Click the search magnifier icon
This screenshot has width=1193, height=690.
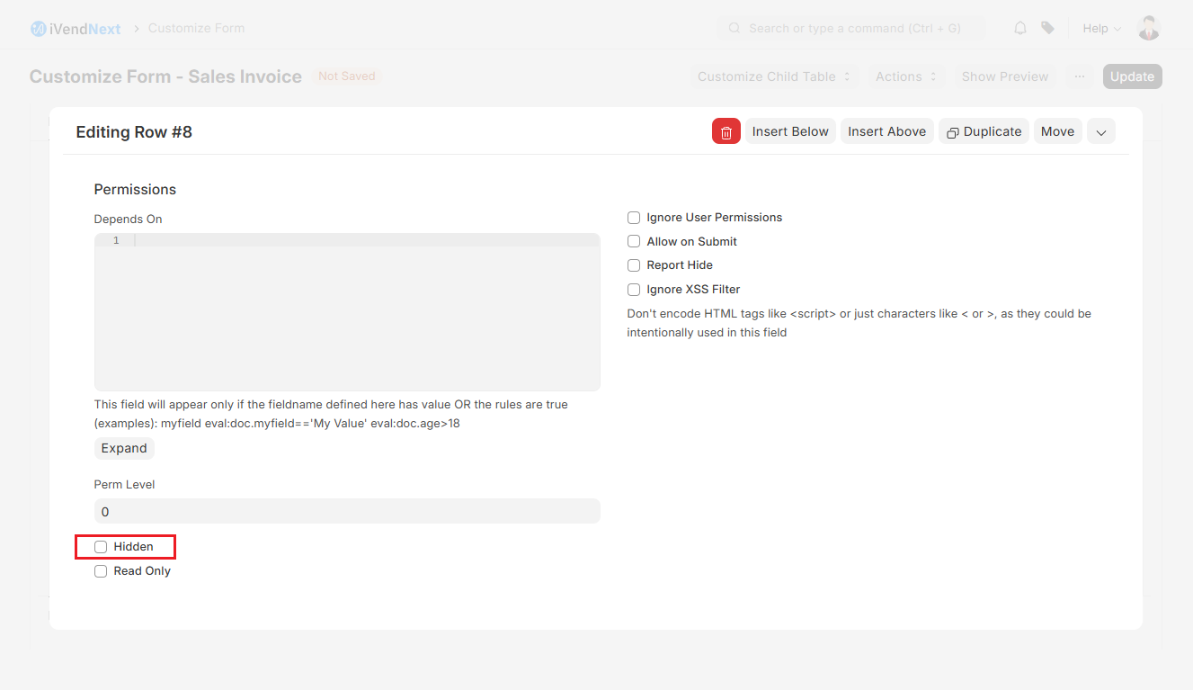point(734,28)
